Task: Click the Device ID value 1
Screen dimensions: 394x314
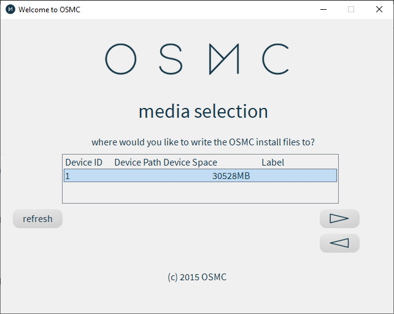Action: (68, 176)
